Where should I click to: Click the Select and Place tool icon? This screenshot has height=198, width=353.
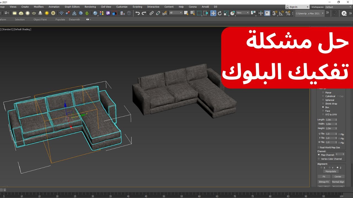click(x=233, y=13)
